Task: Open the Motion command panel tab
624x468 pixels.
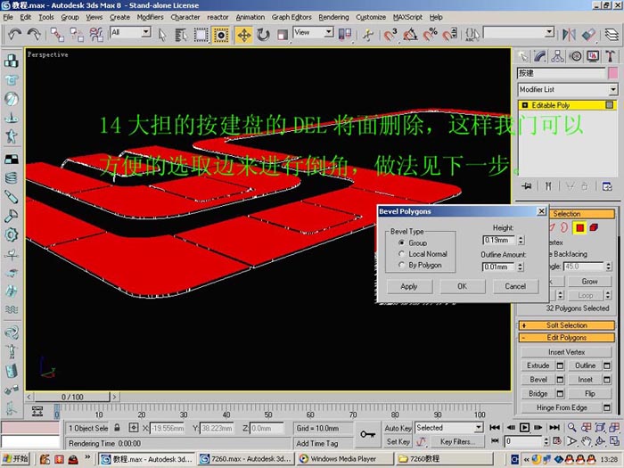Action: coord(576,56)
